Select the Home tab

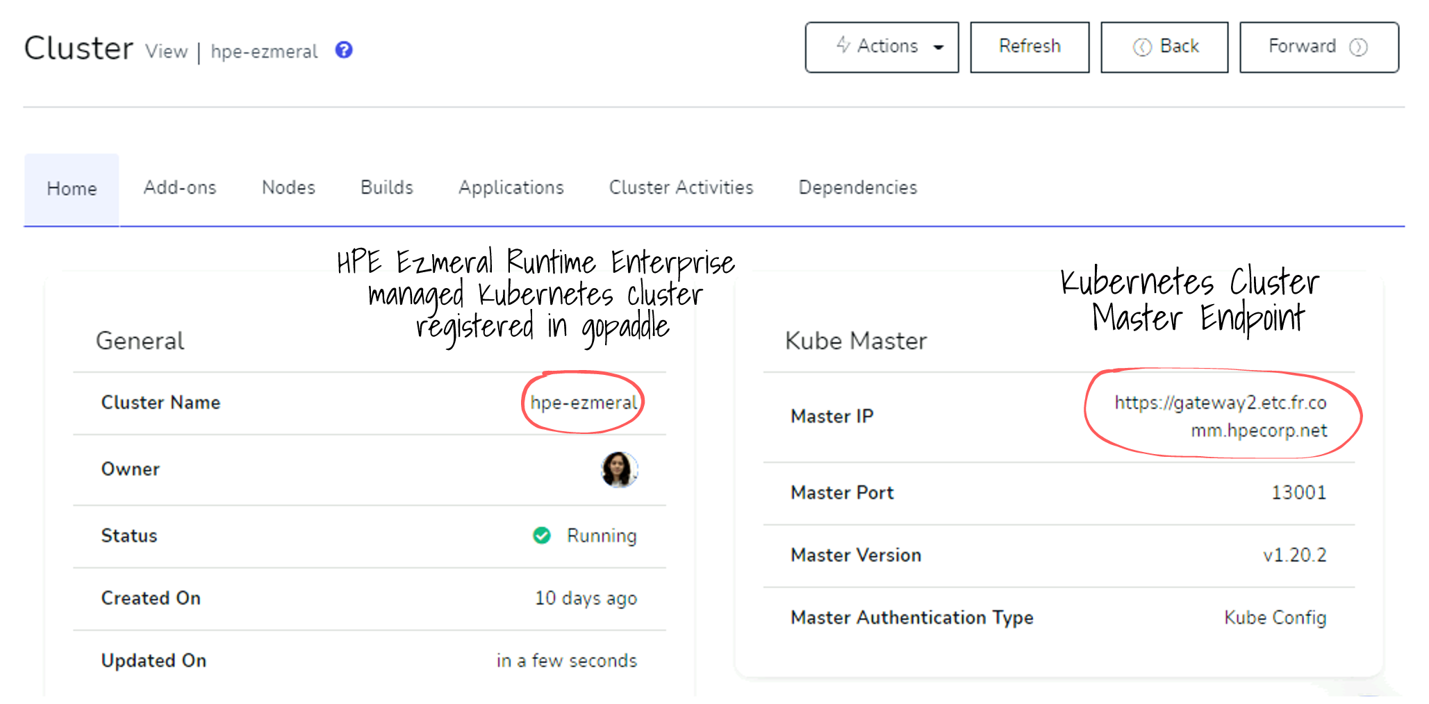[x=72, y=189]
